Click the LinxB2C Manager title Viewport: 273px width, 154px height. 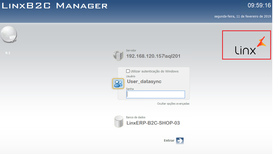[x=55, y=6]
